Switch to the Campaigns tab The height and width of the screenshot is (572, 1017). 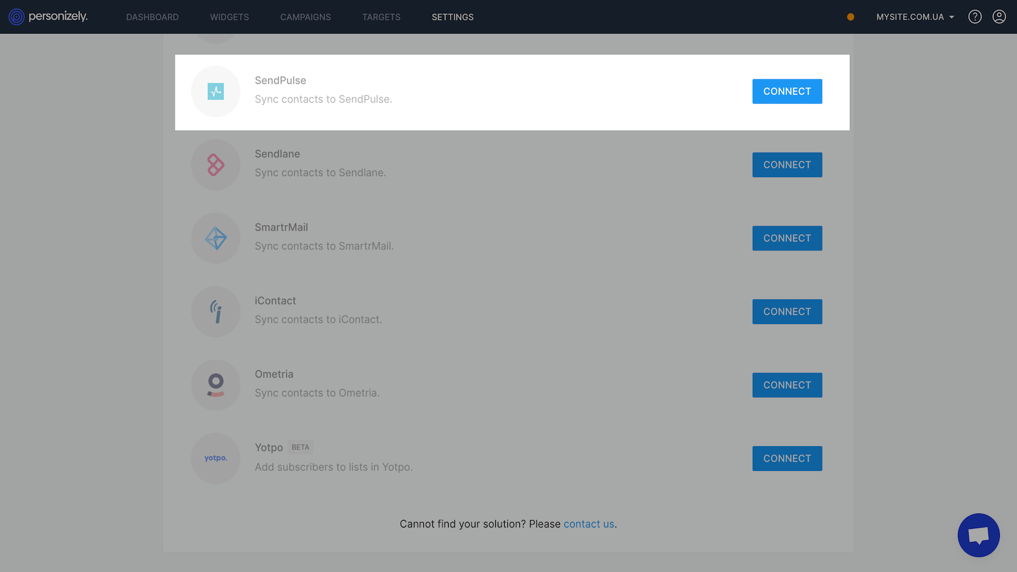click(305, 17)
